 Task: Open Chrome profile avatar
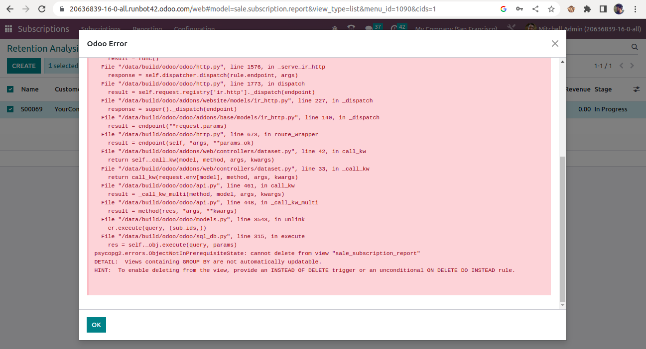coord(619,9)
